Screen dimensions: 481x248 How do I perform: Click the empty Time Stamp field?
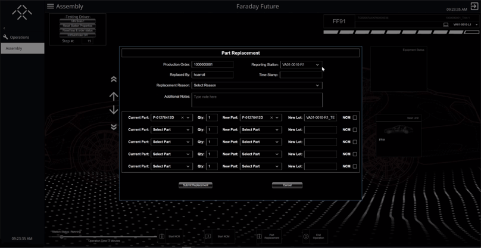coord(301,75)
